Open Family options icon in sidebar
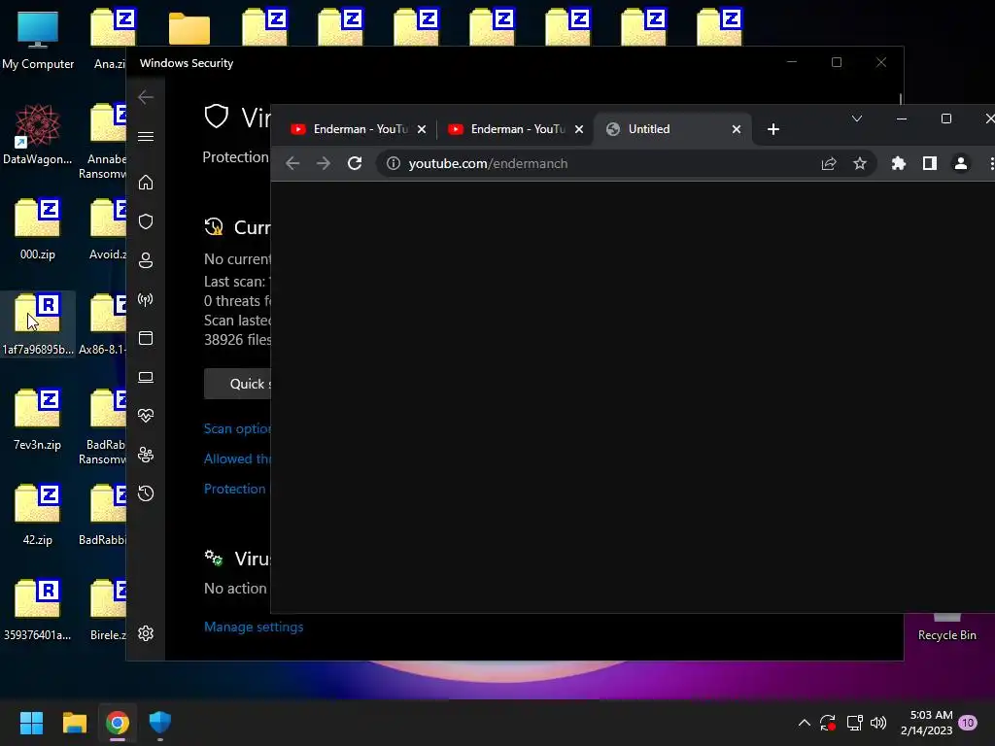995x746 pixels. [146, 455]
